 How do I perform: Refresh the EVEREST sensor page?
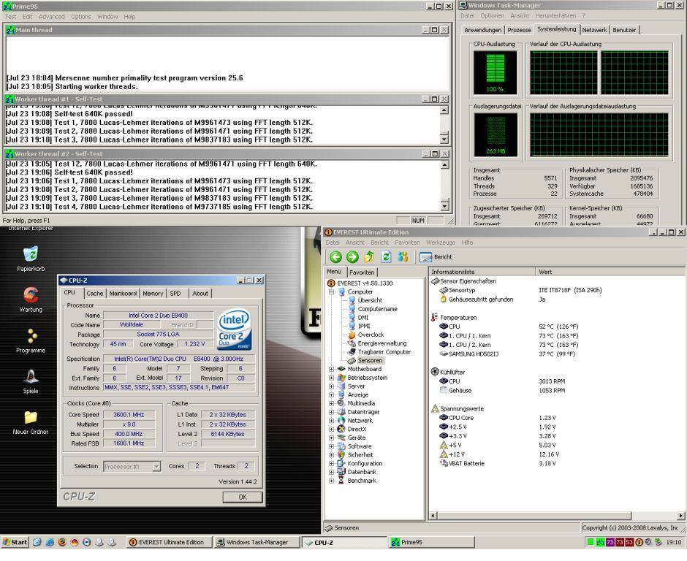[x=386, y=257]
